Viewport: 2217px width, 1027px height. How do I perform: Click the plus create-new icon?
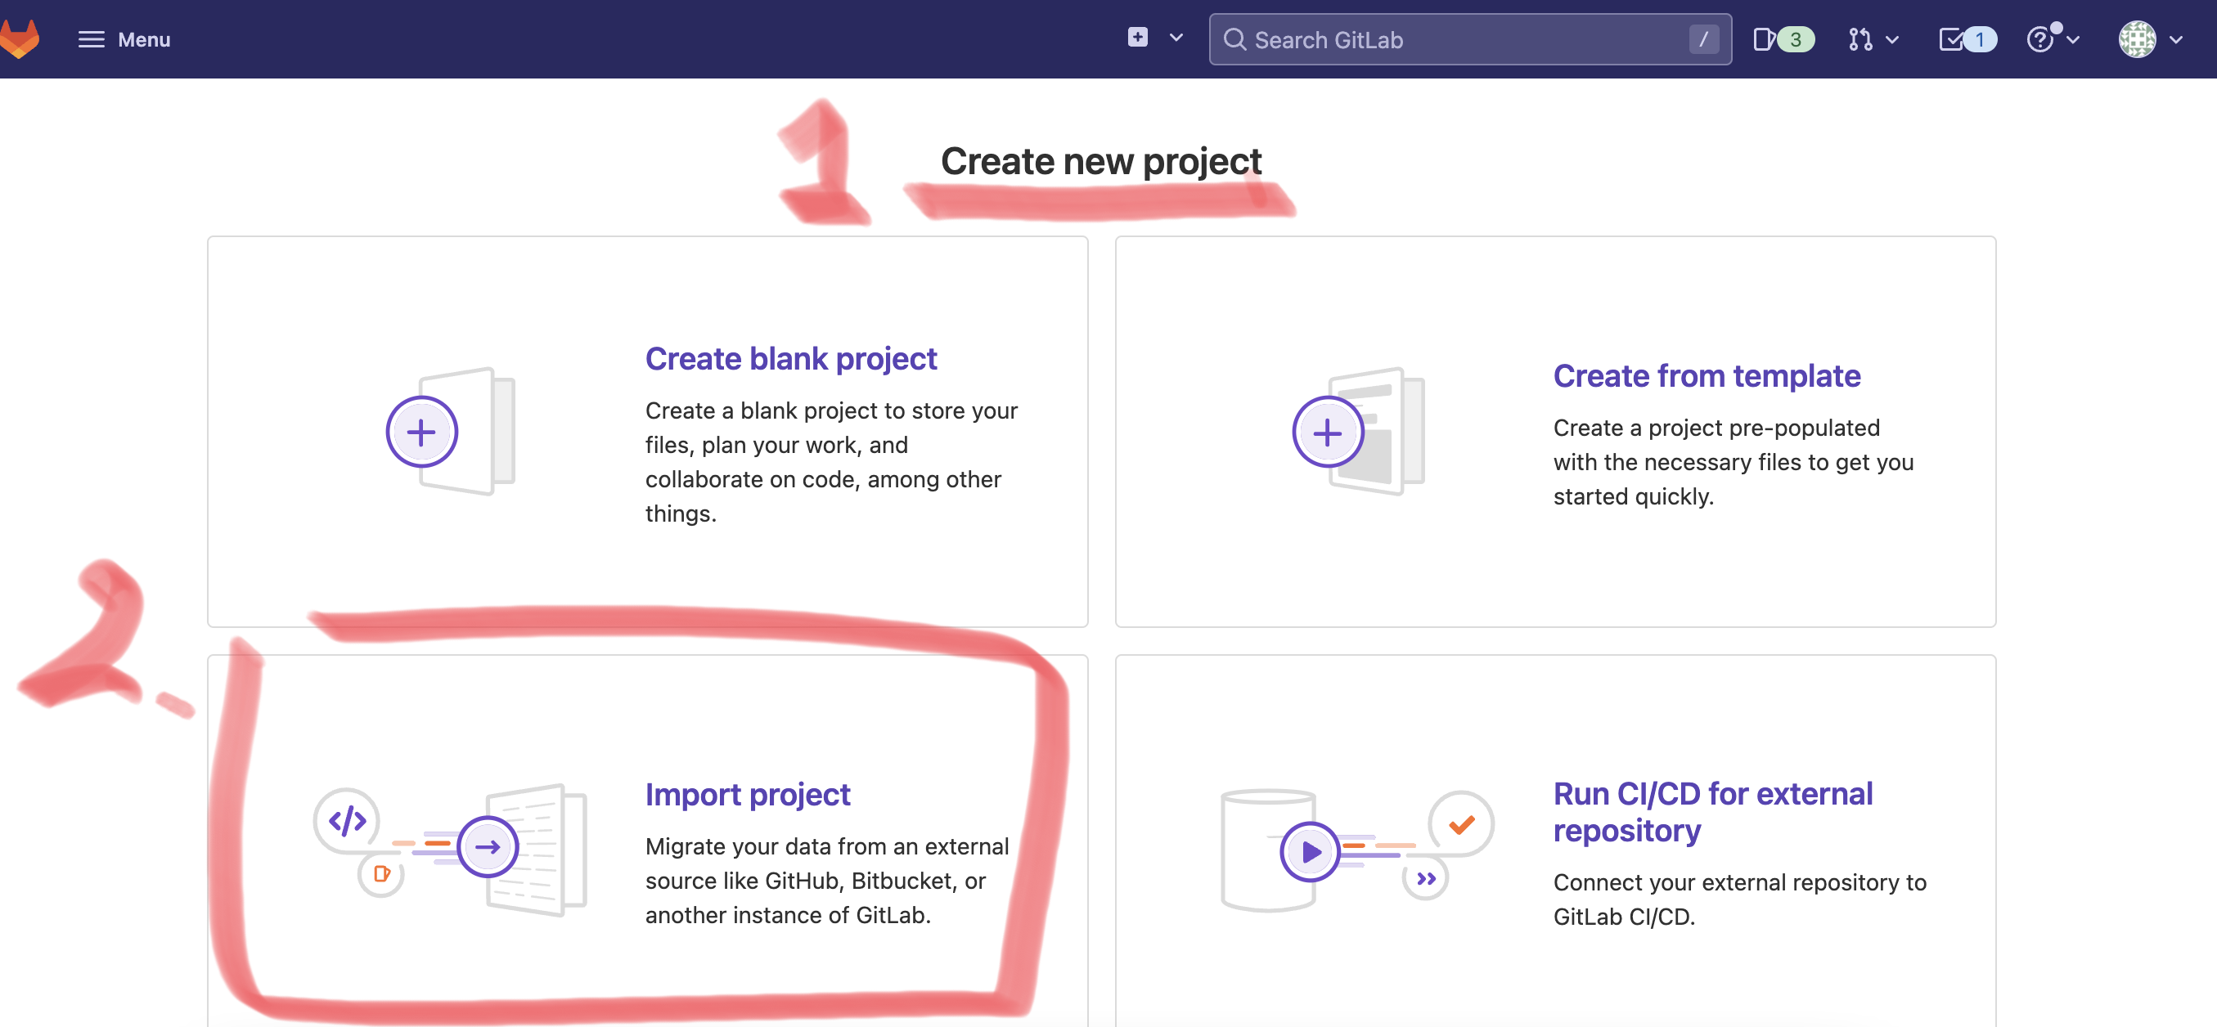pyautogui.click(x=1138, y=37)
